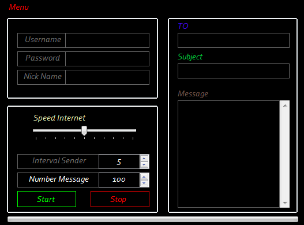Click the Speed Internet label
The height and width of the screenshot is (225, 304).
click(x=59, y=118)
